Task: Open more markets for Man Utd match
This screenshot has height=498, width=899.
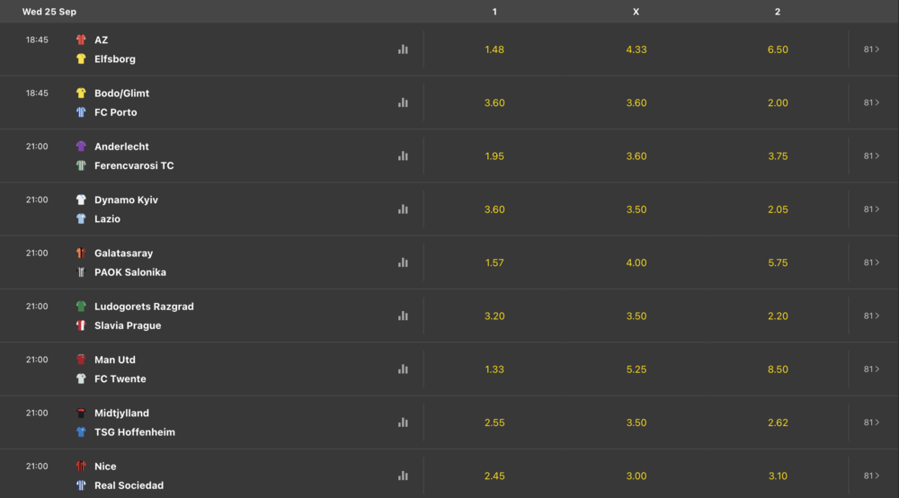Action: coord(871,369)
